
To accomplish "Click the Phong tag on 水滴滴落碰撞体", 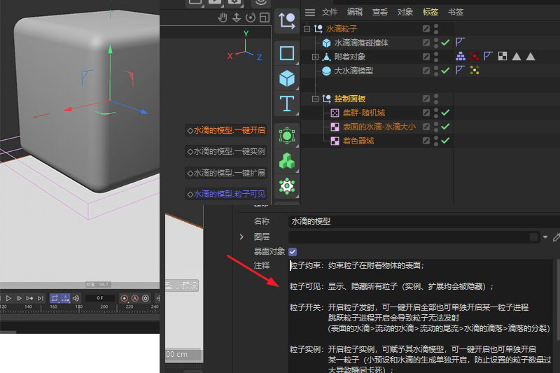I will pyautogui.click(x=460, y=43).
